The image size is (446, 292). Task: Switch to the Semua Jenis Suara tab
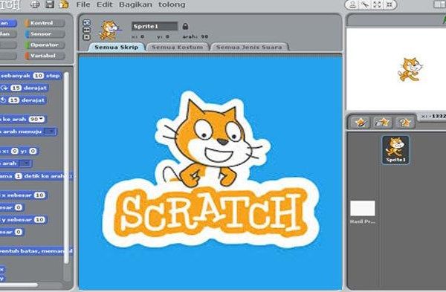[250, 48]
